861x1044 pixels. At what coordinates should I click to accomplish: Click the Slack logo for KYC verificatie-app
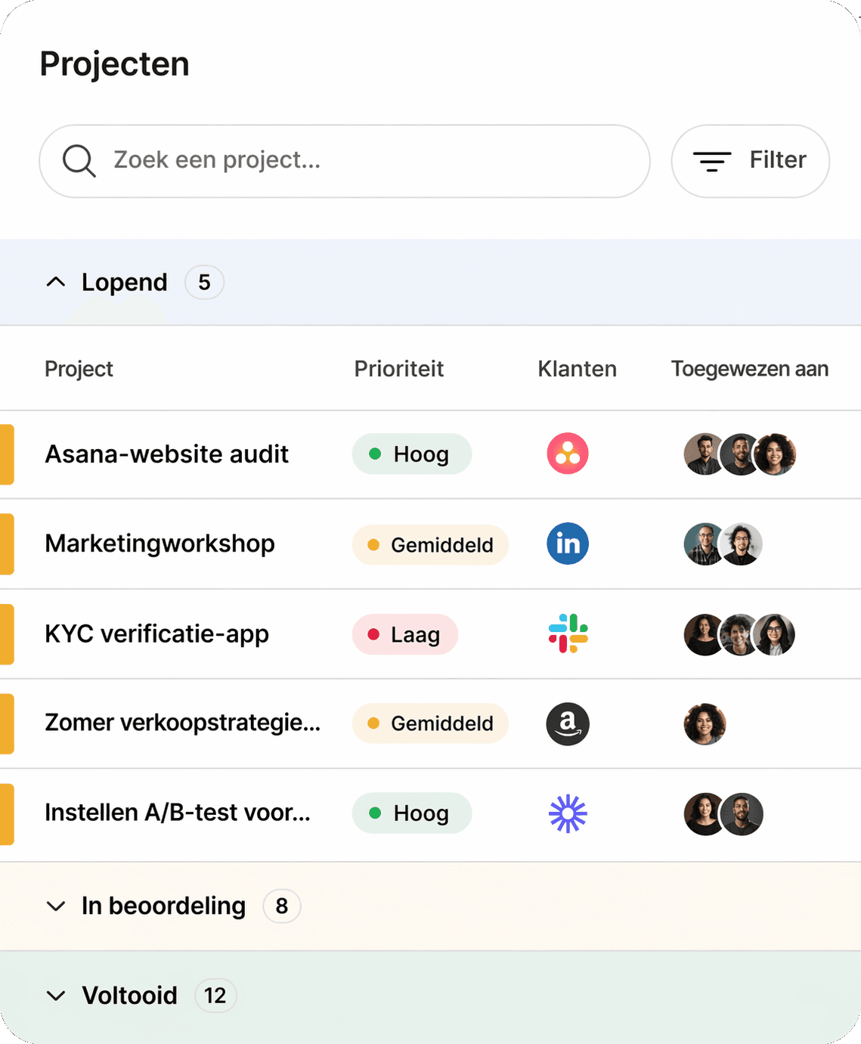click(x=568, y=634)
